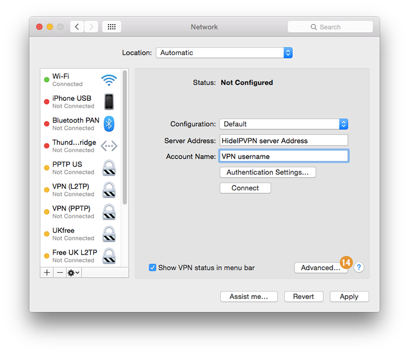Click the Thunderbolt Bridge arrows icon
Viewport: 409px width, 354px height.
pyautogui.click(x=109, y=146)
